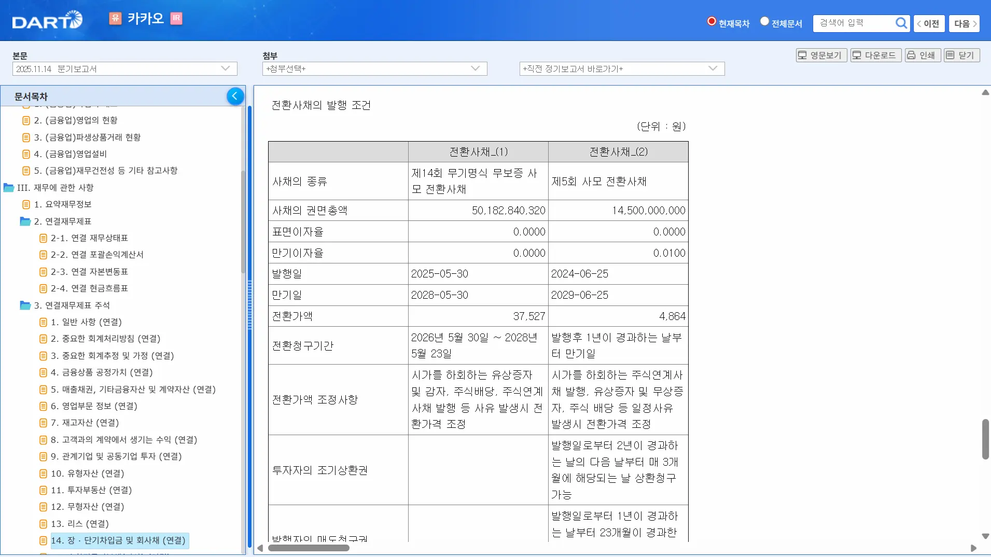Click the IR badge next to the company name
Viewport: 991px width, 557px height.
(x=176, y=18)
